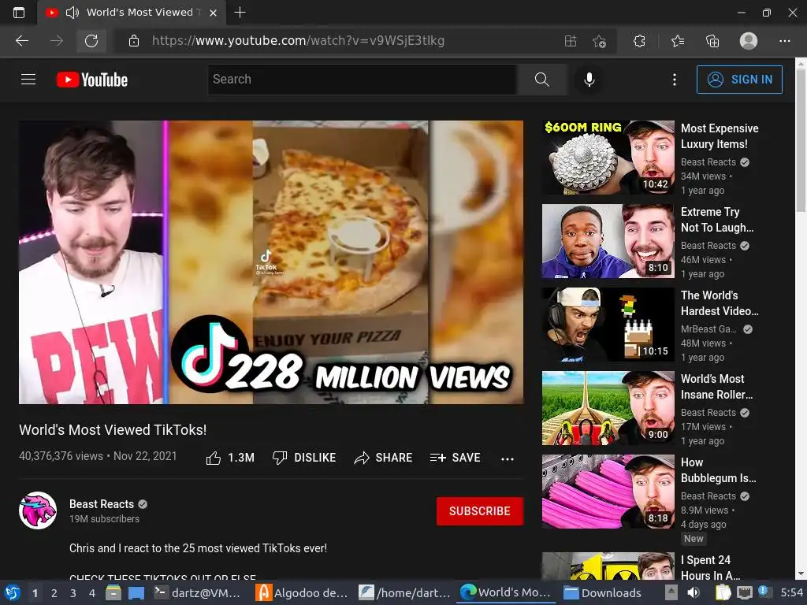This screenshot has height=605, width=807.
Task: Click 'The World's Hardest Video' title
Action: (720, 303)
